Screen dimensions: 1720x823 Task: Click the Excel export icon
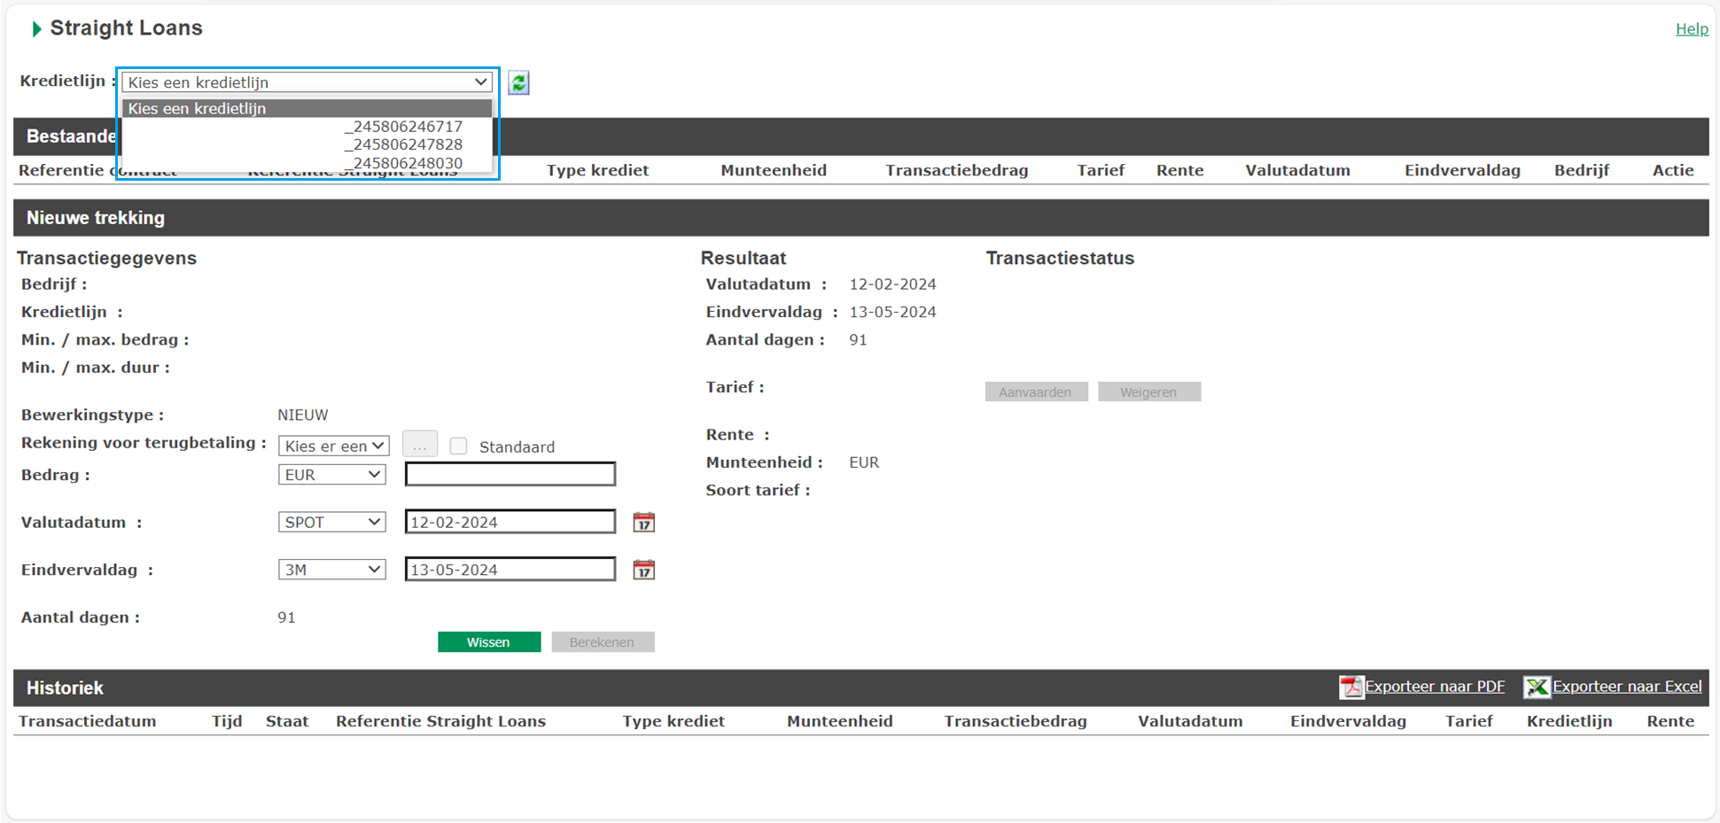click(1537, 687)
